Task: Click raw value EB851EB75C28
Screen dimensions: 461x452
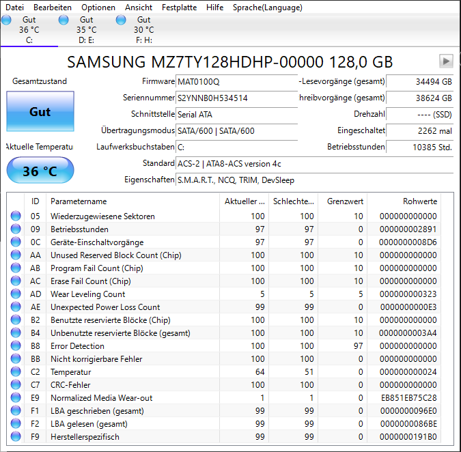Action: [x=408, y=398]
